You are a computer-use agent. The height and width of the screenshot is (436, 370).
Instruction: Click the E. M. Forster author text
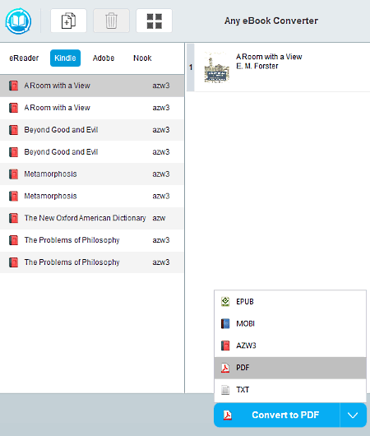[257, 66]
